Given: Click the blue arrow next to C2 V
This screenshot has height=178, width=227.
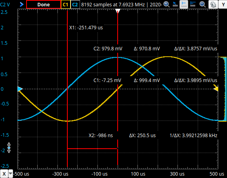Looking at the screenshot, I should (21, 4).
